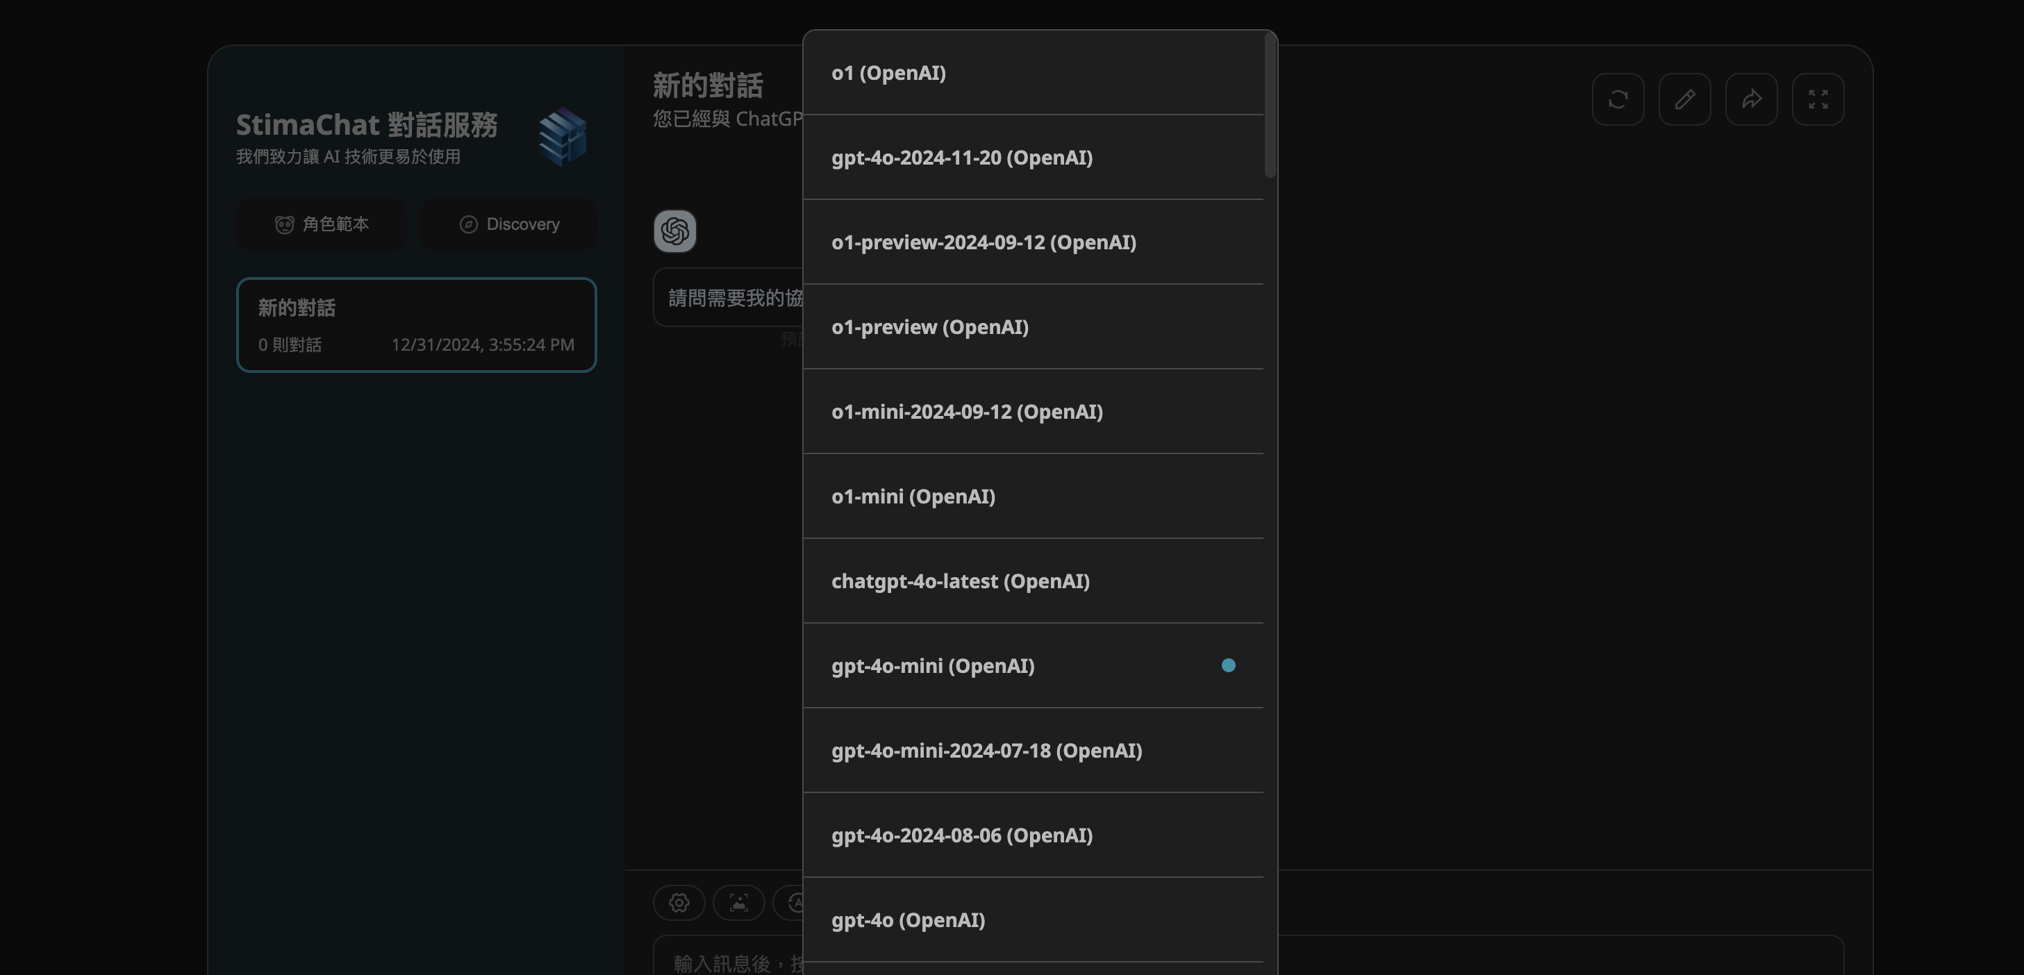Select the gpt-4o-mini-2024-07-18 (OpenAI) option

1034,750
